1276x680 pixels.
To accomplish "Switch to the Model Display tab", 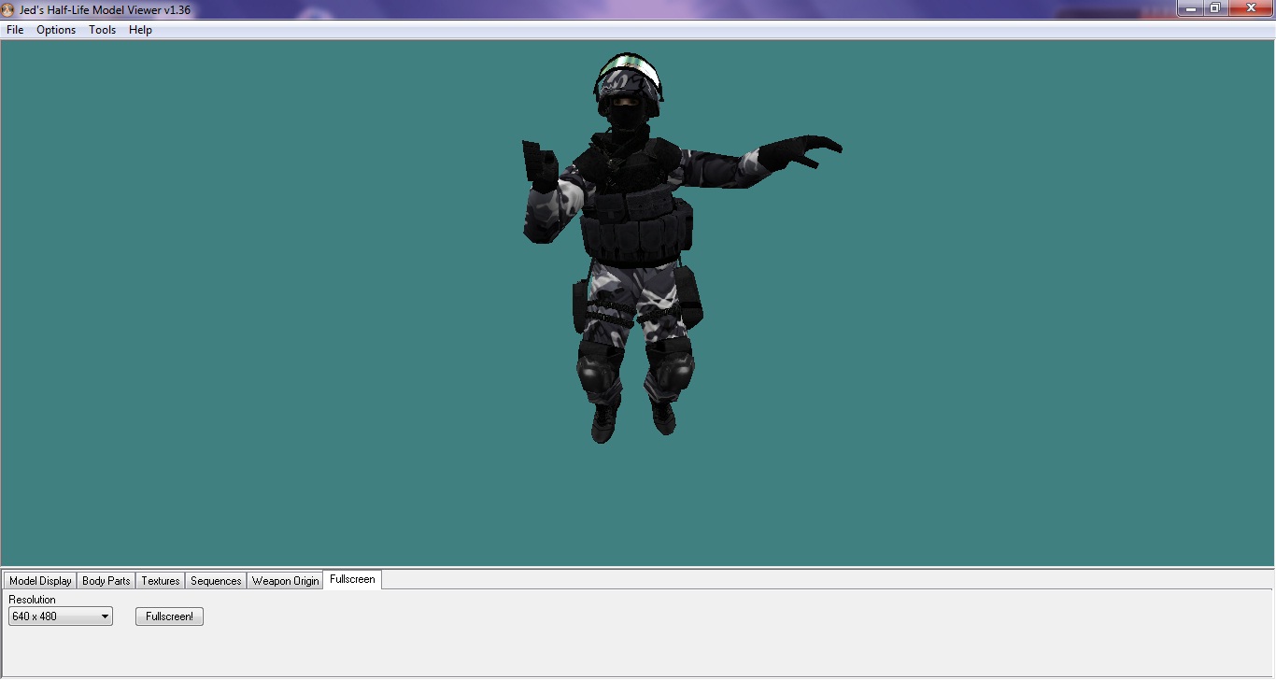I will (x=40, y=581).
